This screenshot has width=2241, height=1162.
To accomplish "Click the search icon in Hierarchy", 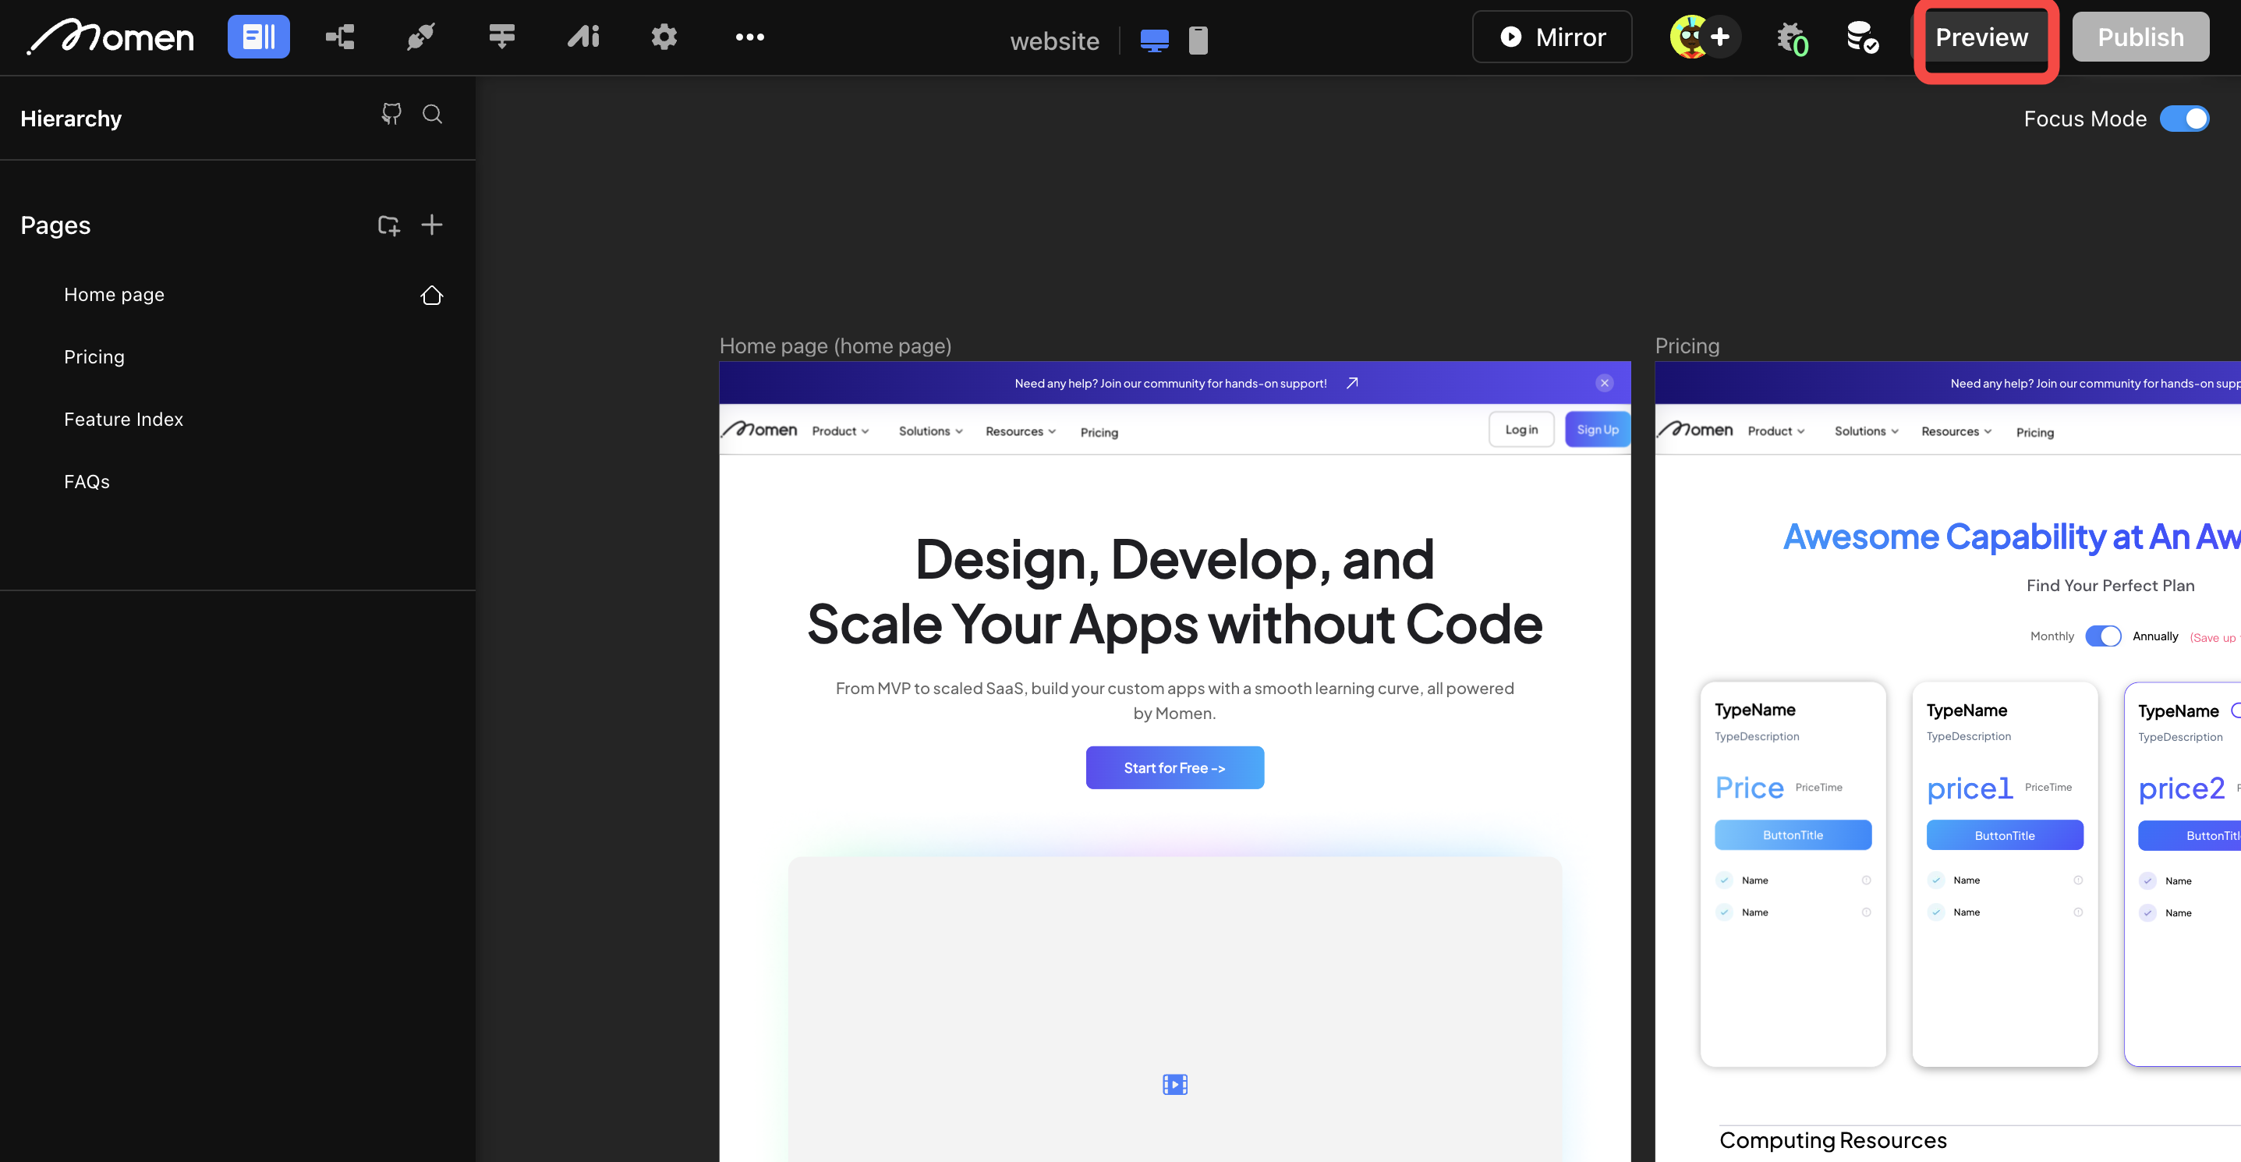I will [x=432, y=115].
